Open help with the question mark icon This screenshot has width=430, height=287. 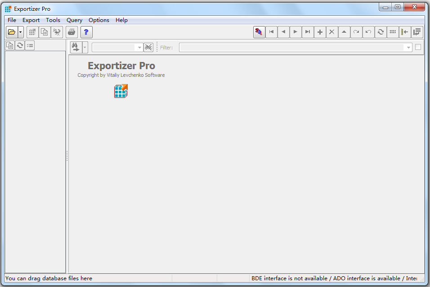coord(86,32)
